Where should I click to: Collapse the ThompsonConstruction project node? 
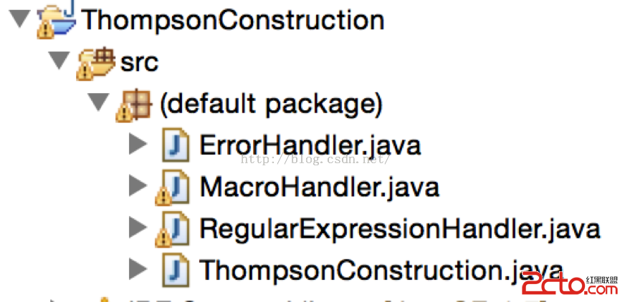coord(20,19)
